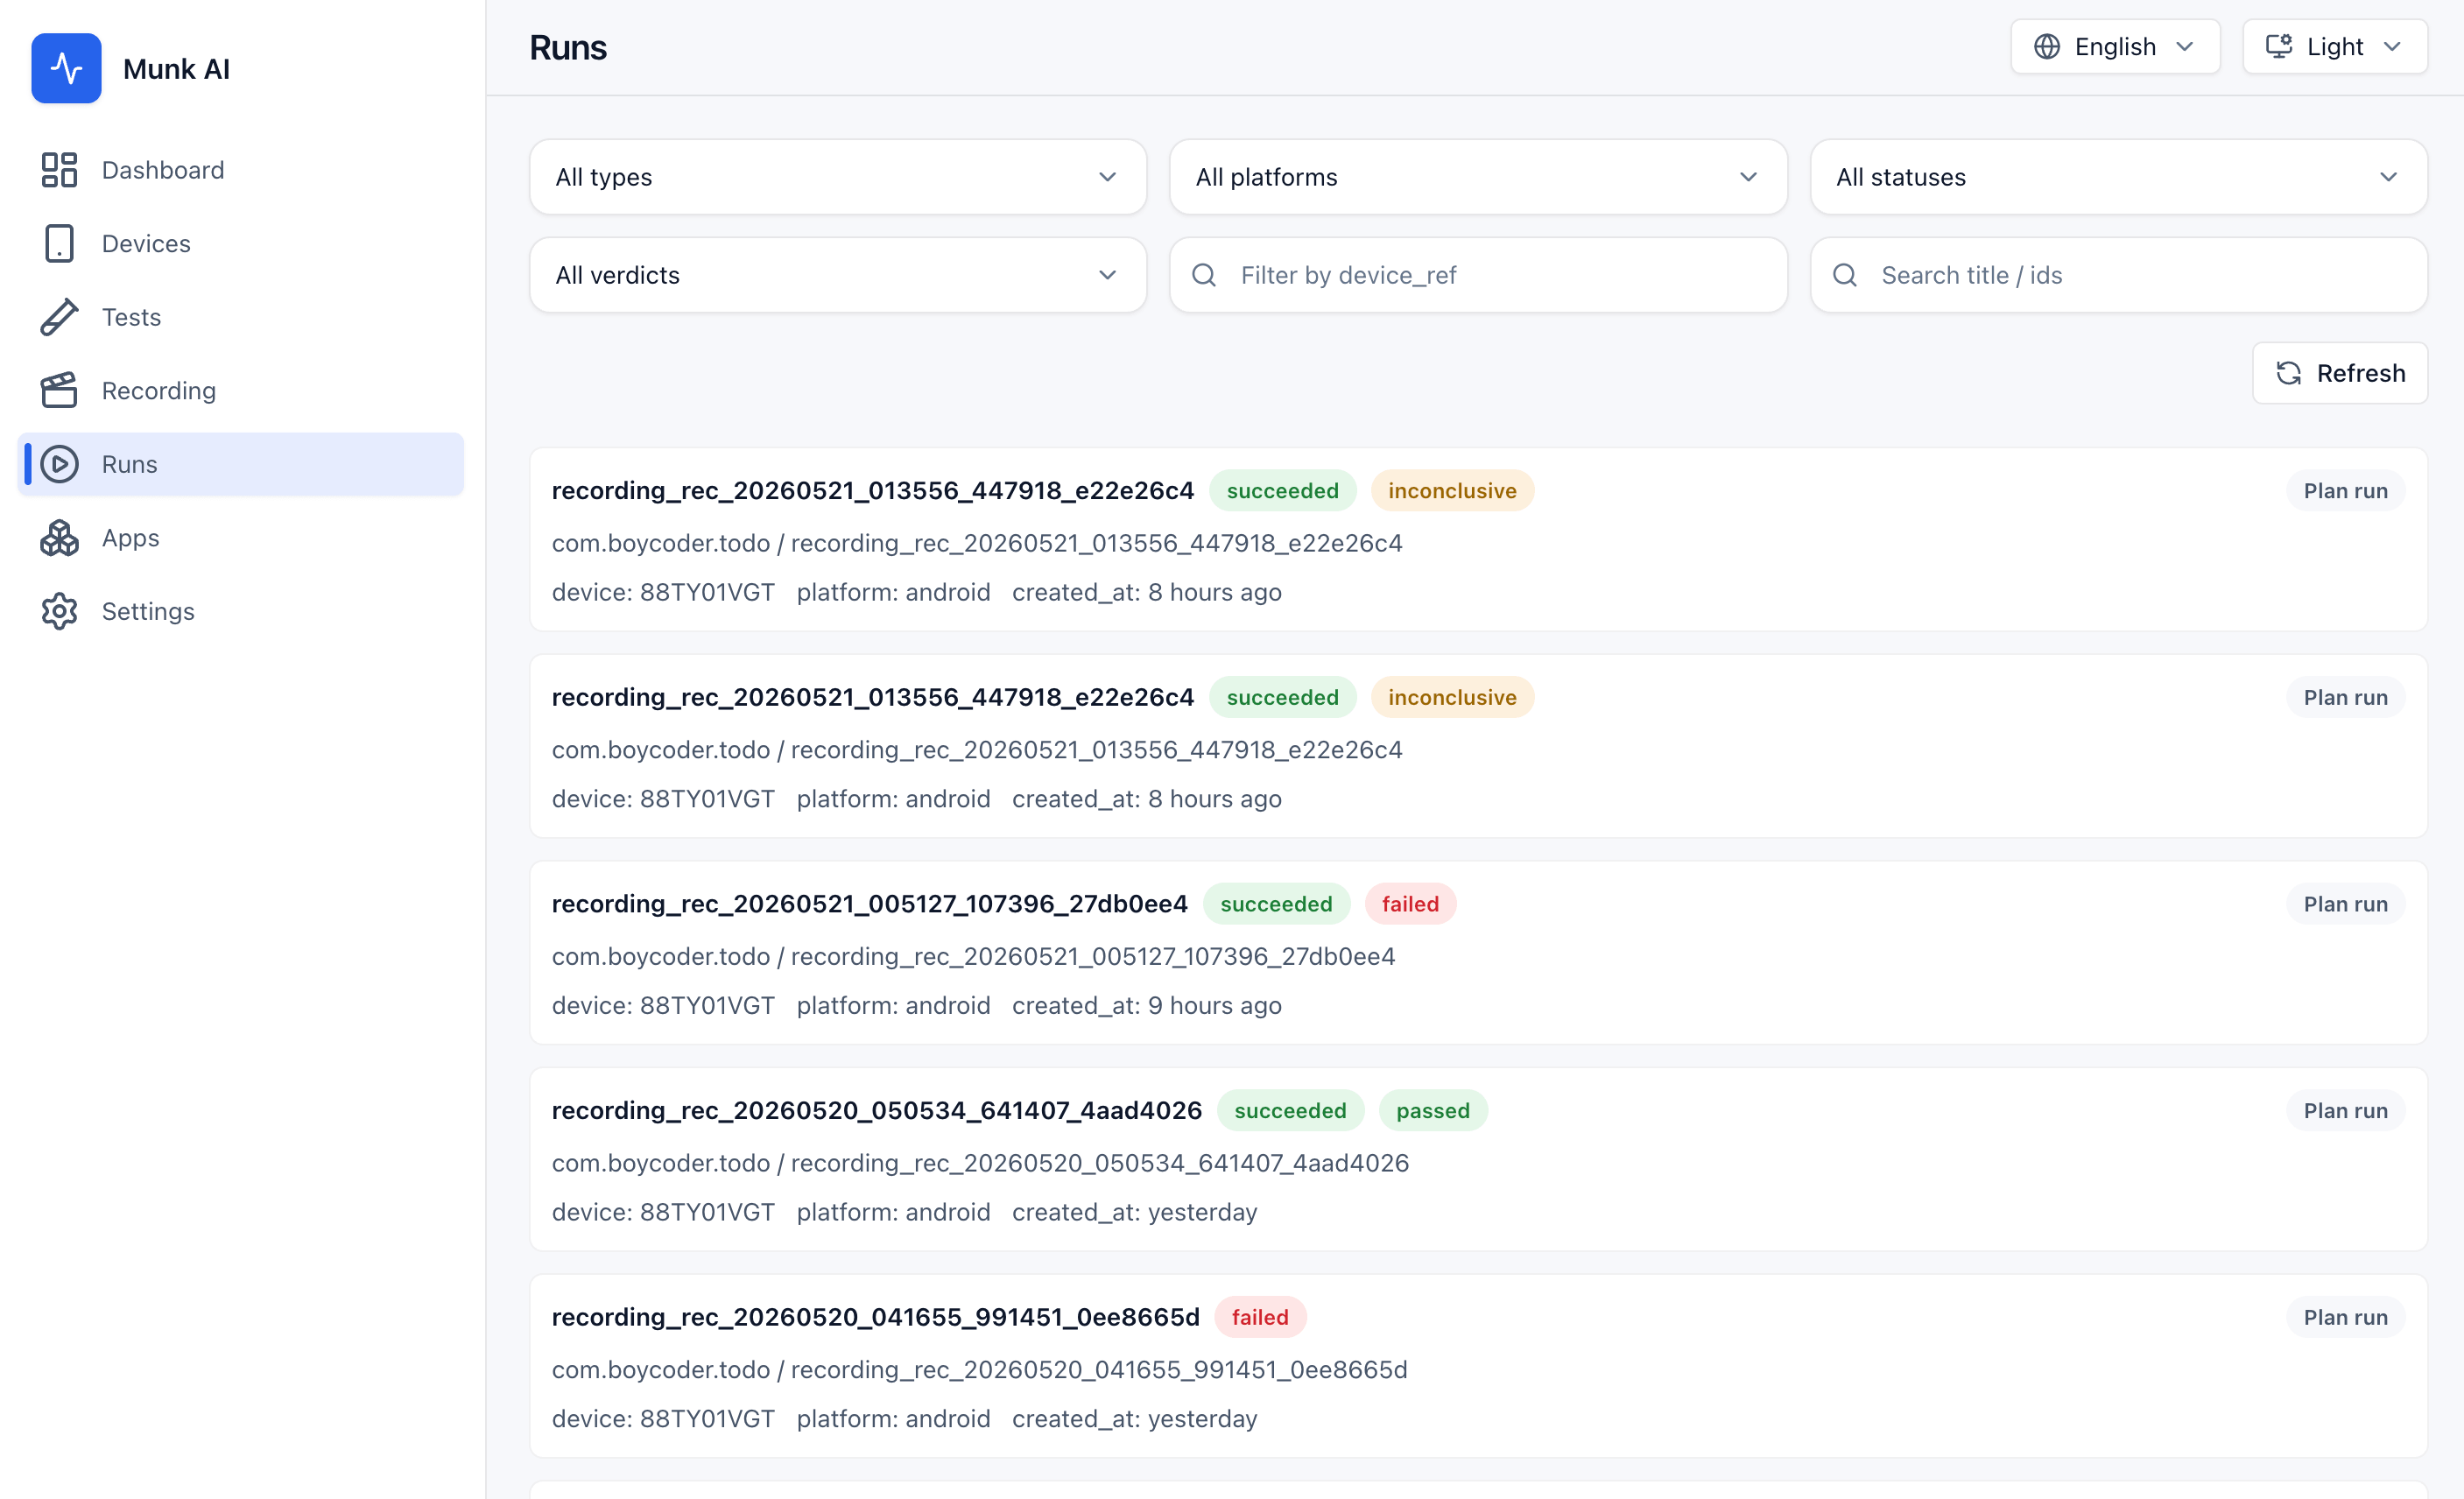2464x1499 pixels.
Task: Click the Settings gear icon
Action: [x=59, y=611]
